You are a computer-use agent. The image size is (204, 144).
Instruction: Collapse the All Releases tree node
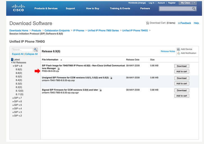coord(12,63)
